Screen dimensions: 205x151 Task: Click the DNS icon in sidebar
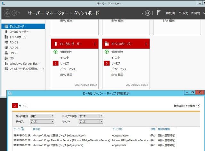(x=6, y=53)
